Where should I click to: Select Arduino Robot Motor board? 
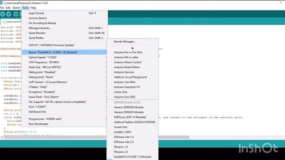click(x=133, y=67)
